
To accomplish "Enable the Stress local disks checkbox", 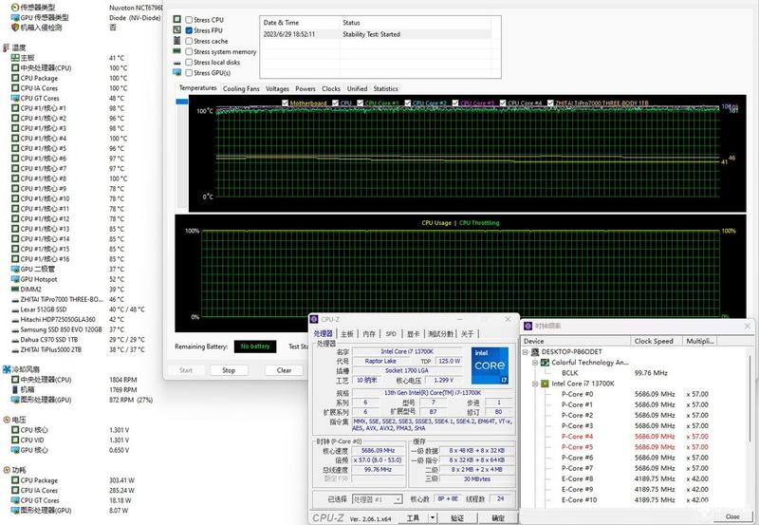I will (x=189, y=63).
